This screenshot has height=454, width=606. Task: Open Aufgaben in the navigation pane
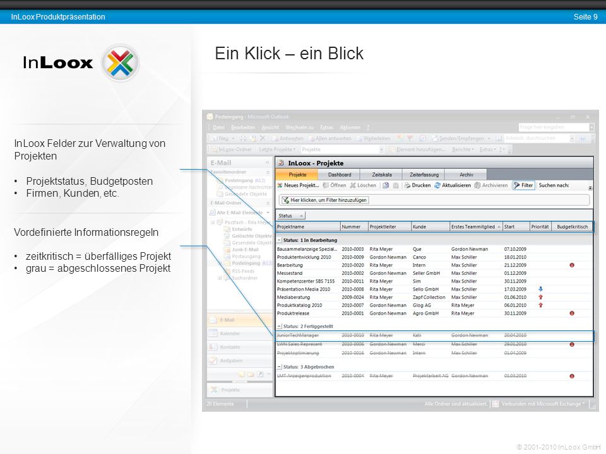click(240, 361)
